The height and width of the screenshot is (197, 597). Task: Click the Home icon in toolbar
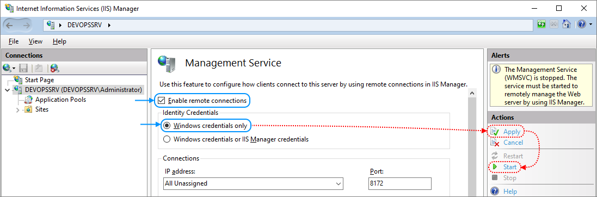[567, 24]
